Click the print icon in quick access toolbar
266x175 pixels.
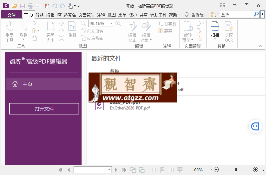(x=31, y=6)
